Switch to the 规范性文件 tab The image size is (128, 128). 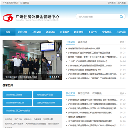tap(84, 94)
